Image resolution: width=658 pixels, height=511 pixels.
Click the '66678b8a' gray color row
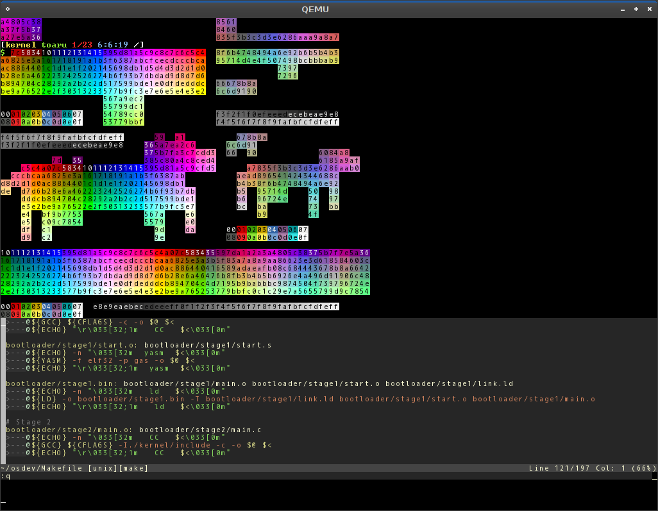coord(236,83)
